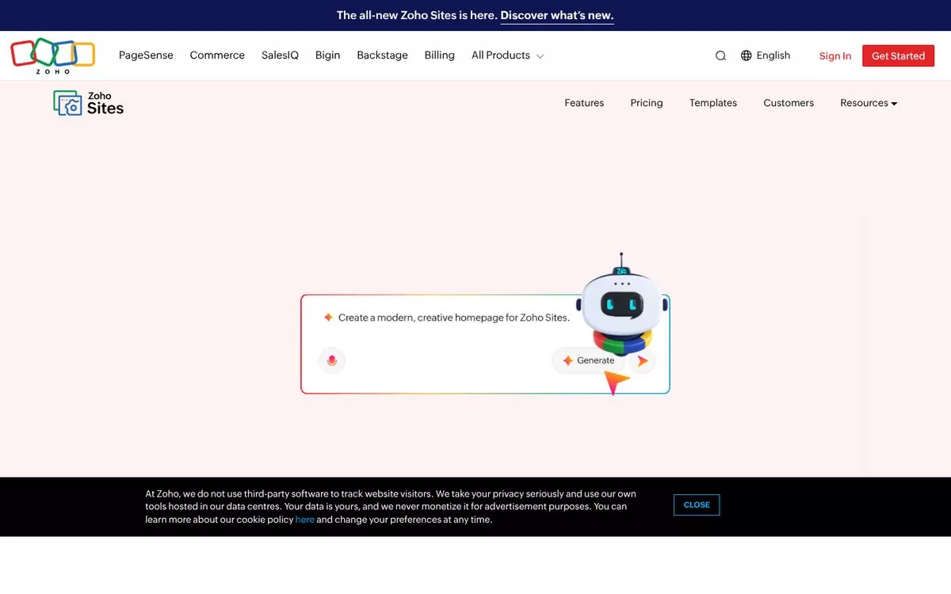951x594 pixels.
Task: Open Backstage from the product bar
Action: click(382, 55)
